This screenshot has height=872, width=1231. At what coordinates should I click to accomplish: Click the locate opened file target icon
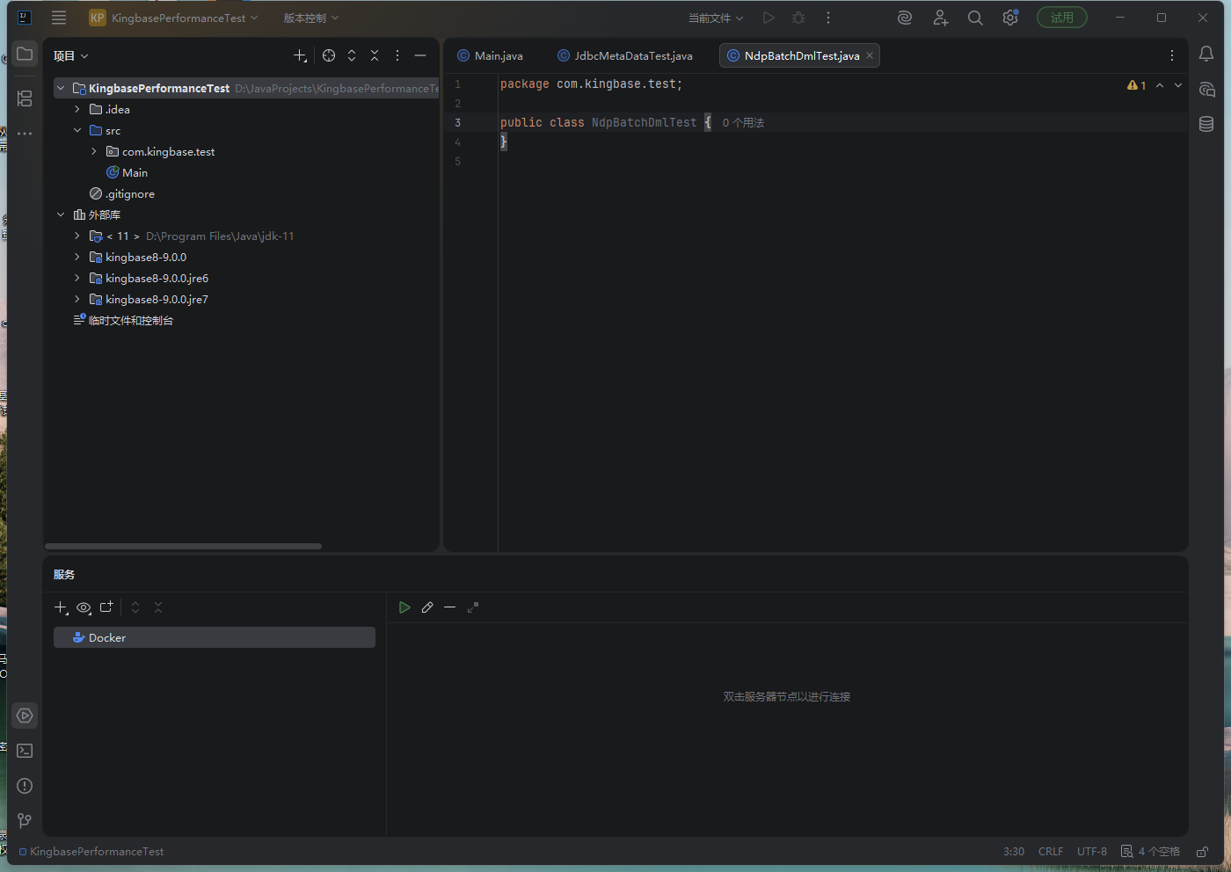point(329,55)
